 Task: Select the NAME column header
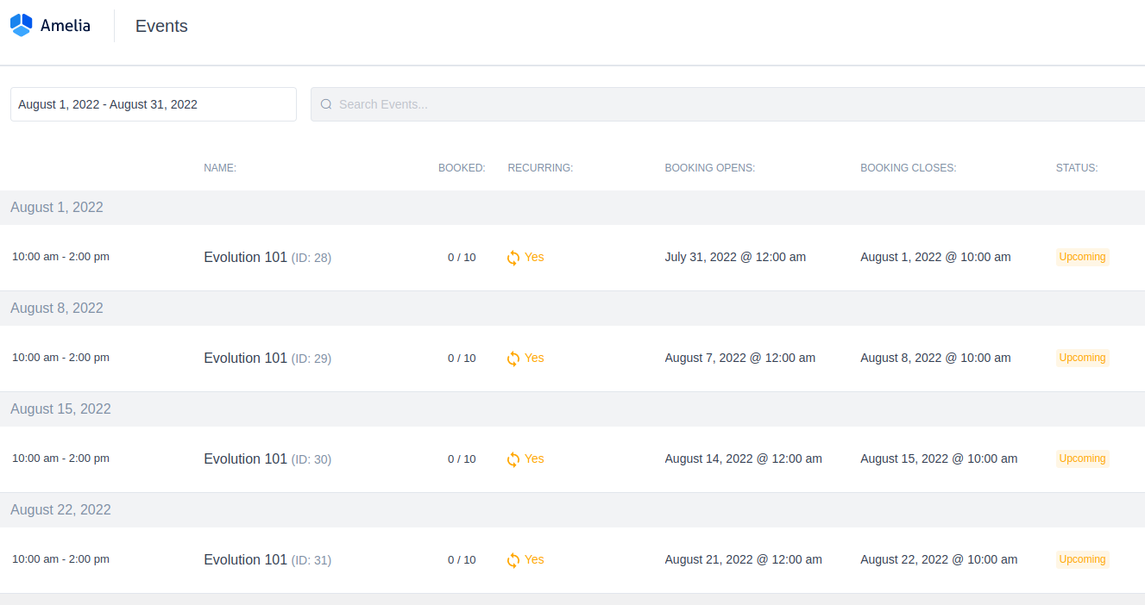[x=220, y=167]
